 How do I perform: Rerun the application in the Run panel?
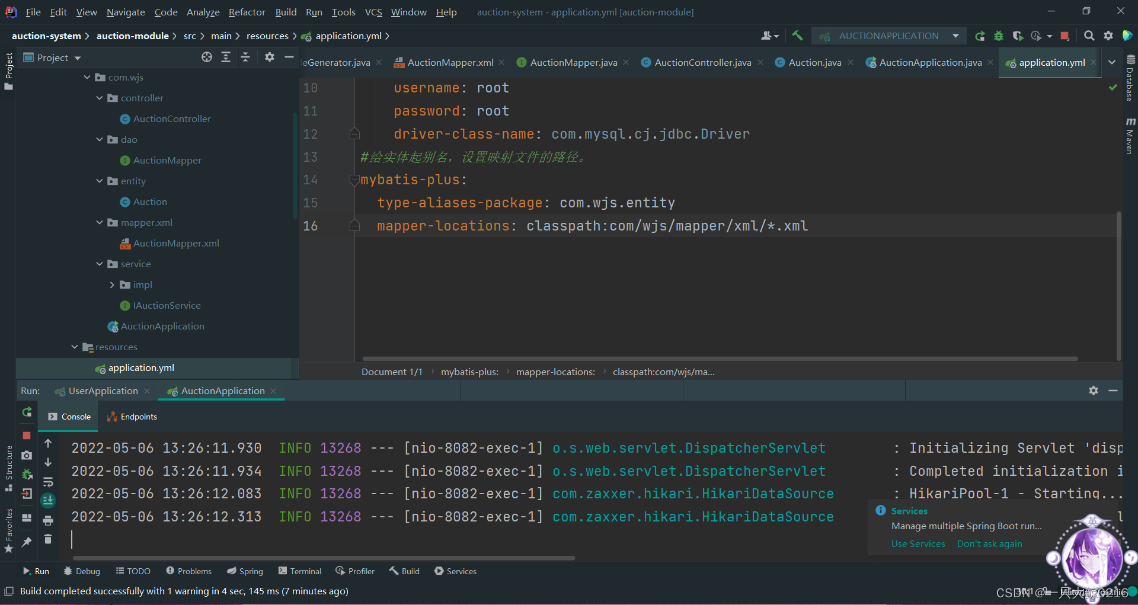(27, 412)
